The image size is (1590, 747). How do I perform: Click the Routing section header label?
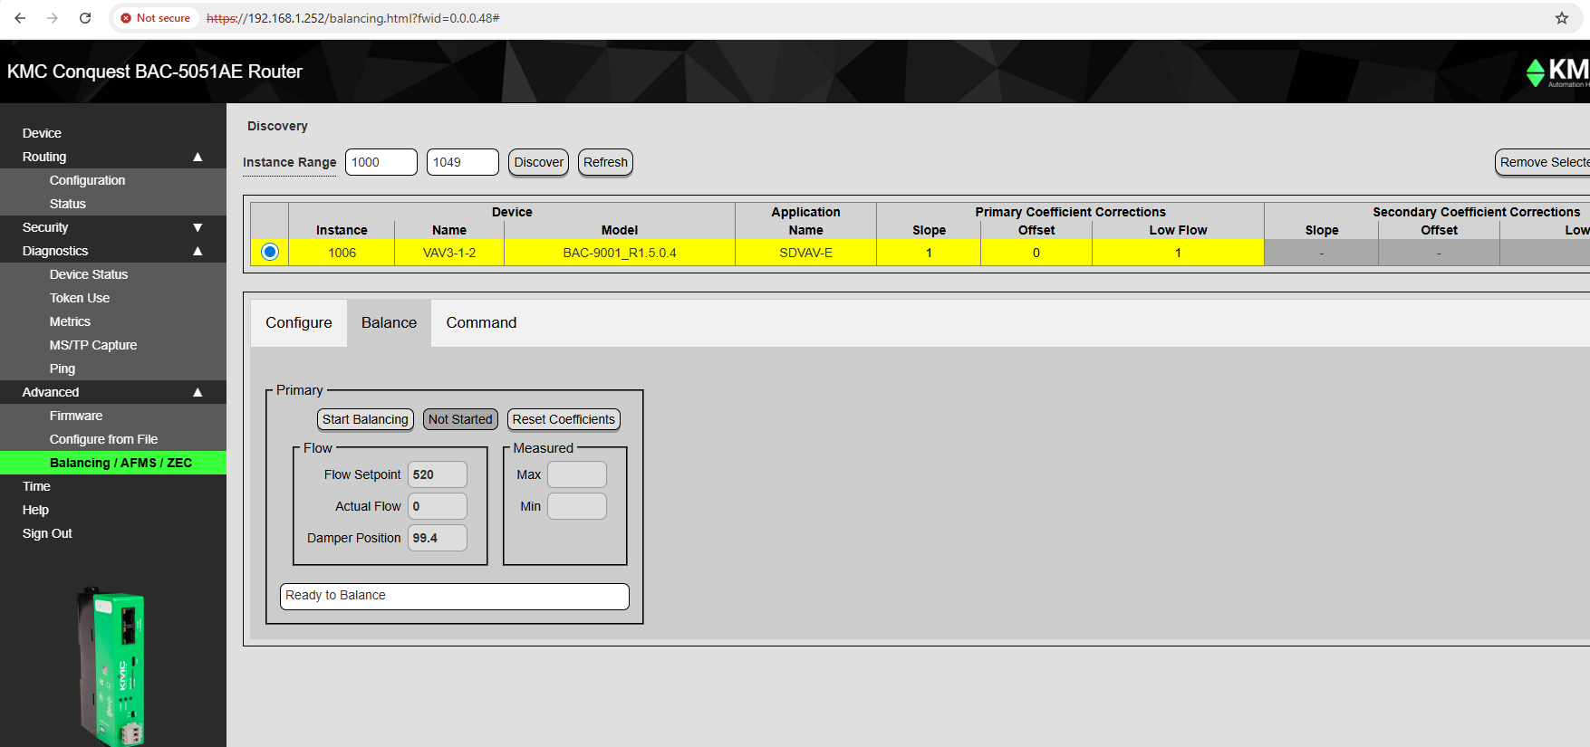pyautogui.click(x=44, y=157)
